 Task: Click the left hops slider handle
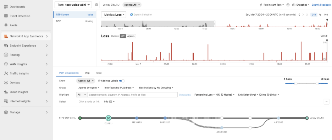point(296,84)
